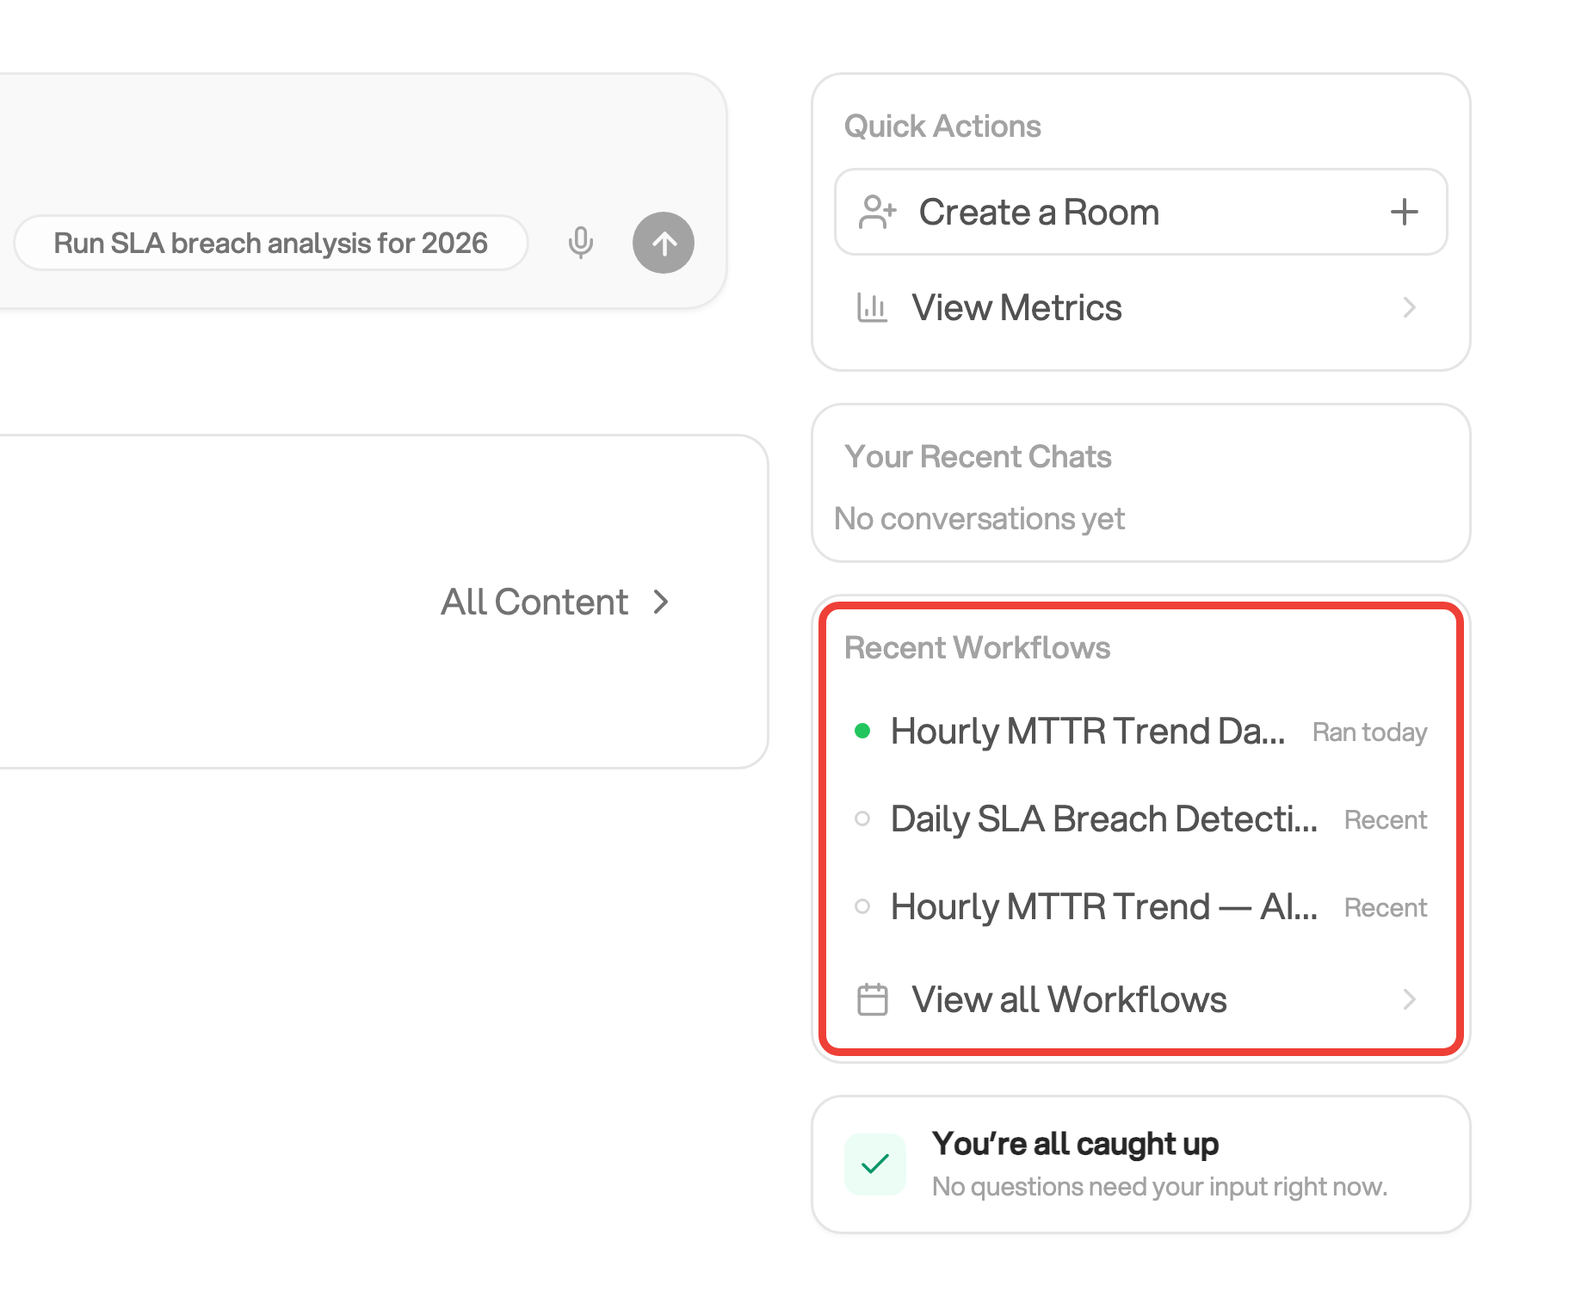Open View all Workflows
This screenshot has height=1291, width=1575.
tap(1141, 999)
